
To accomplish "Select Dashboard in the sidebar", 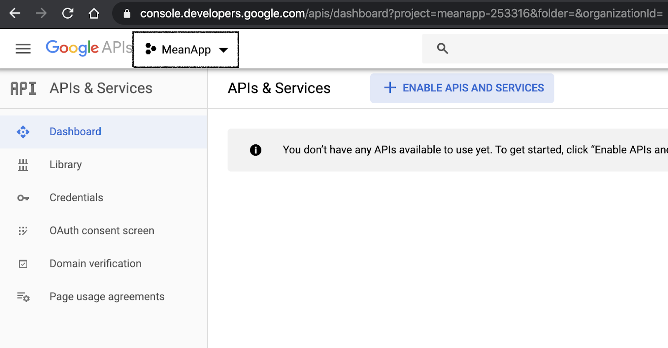I will click(x=75, y=132).
